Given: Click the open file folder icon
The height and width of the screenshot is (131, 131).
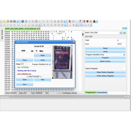Looking at the screenshot, I should click(x=8, y=21).
